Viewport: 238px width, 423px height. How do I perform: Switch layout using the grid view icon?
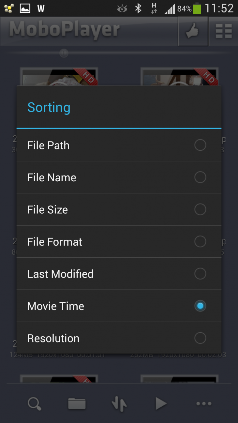pyautogui.click(x=223, y=31)
